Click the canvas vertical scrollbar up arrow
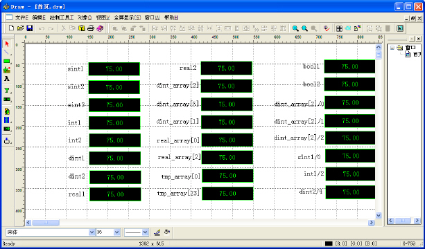This screenshot has width=425, height=249. [x=379, y=47]
